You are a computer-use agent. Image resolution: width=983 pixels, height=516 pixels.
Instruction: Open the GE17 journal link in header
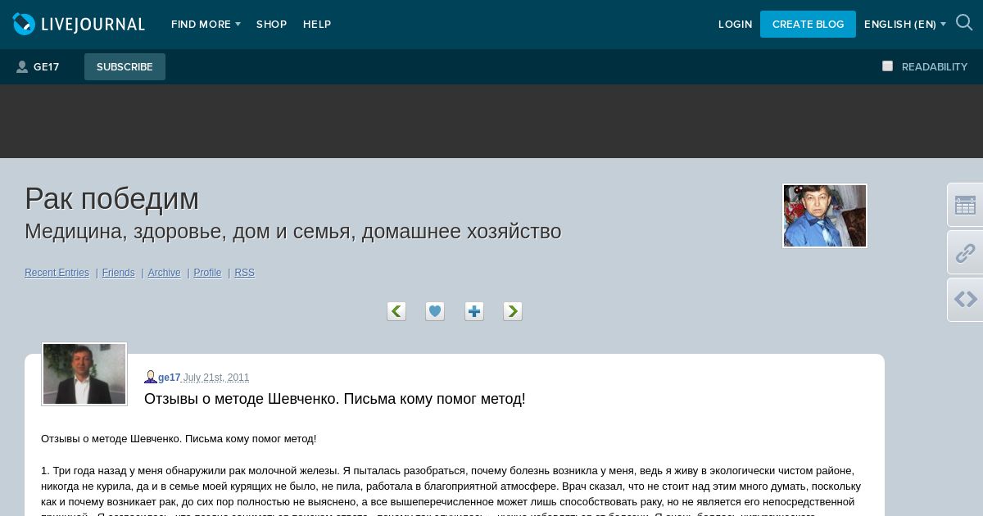46,67
